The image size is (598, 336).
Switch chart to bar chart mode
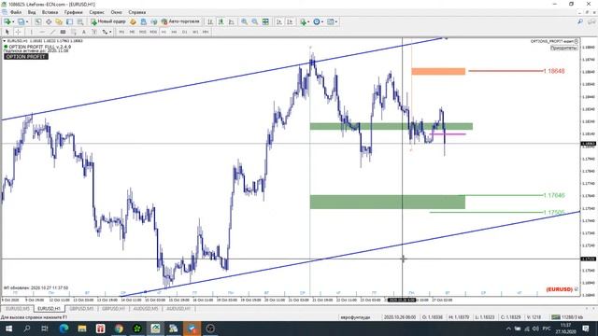[x=210, y=22]
